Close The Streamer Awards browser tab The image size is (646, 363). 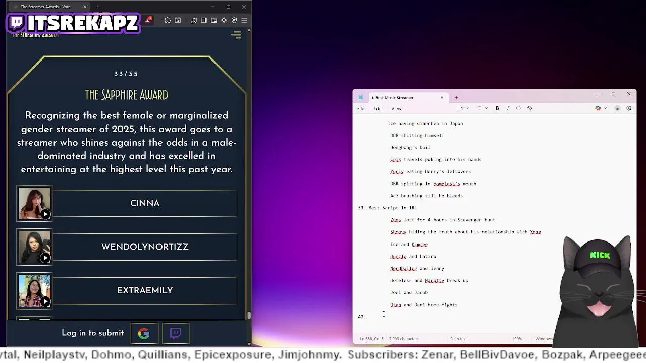click(x=85, y=7)
